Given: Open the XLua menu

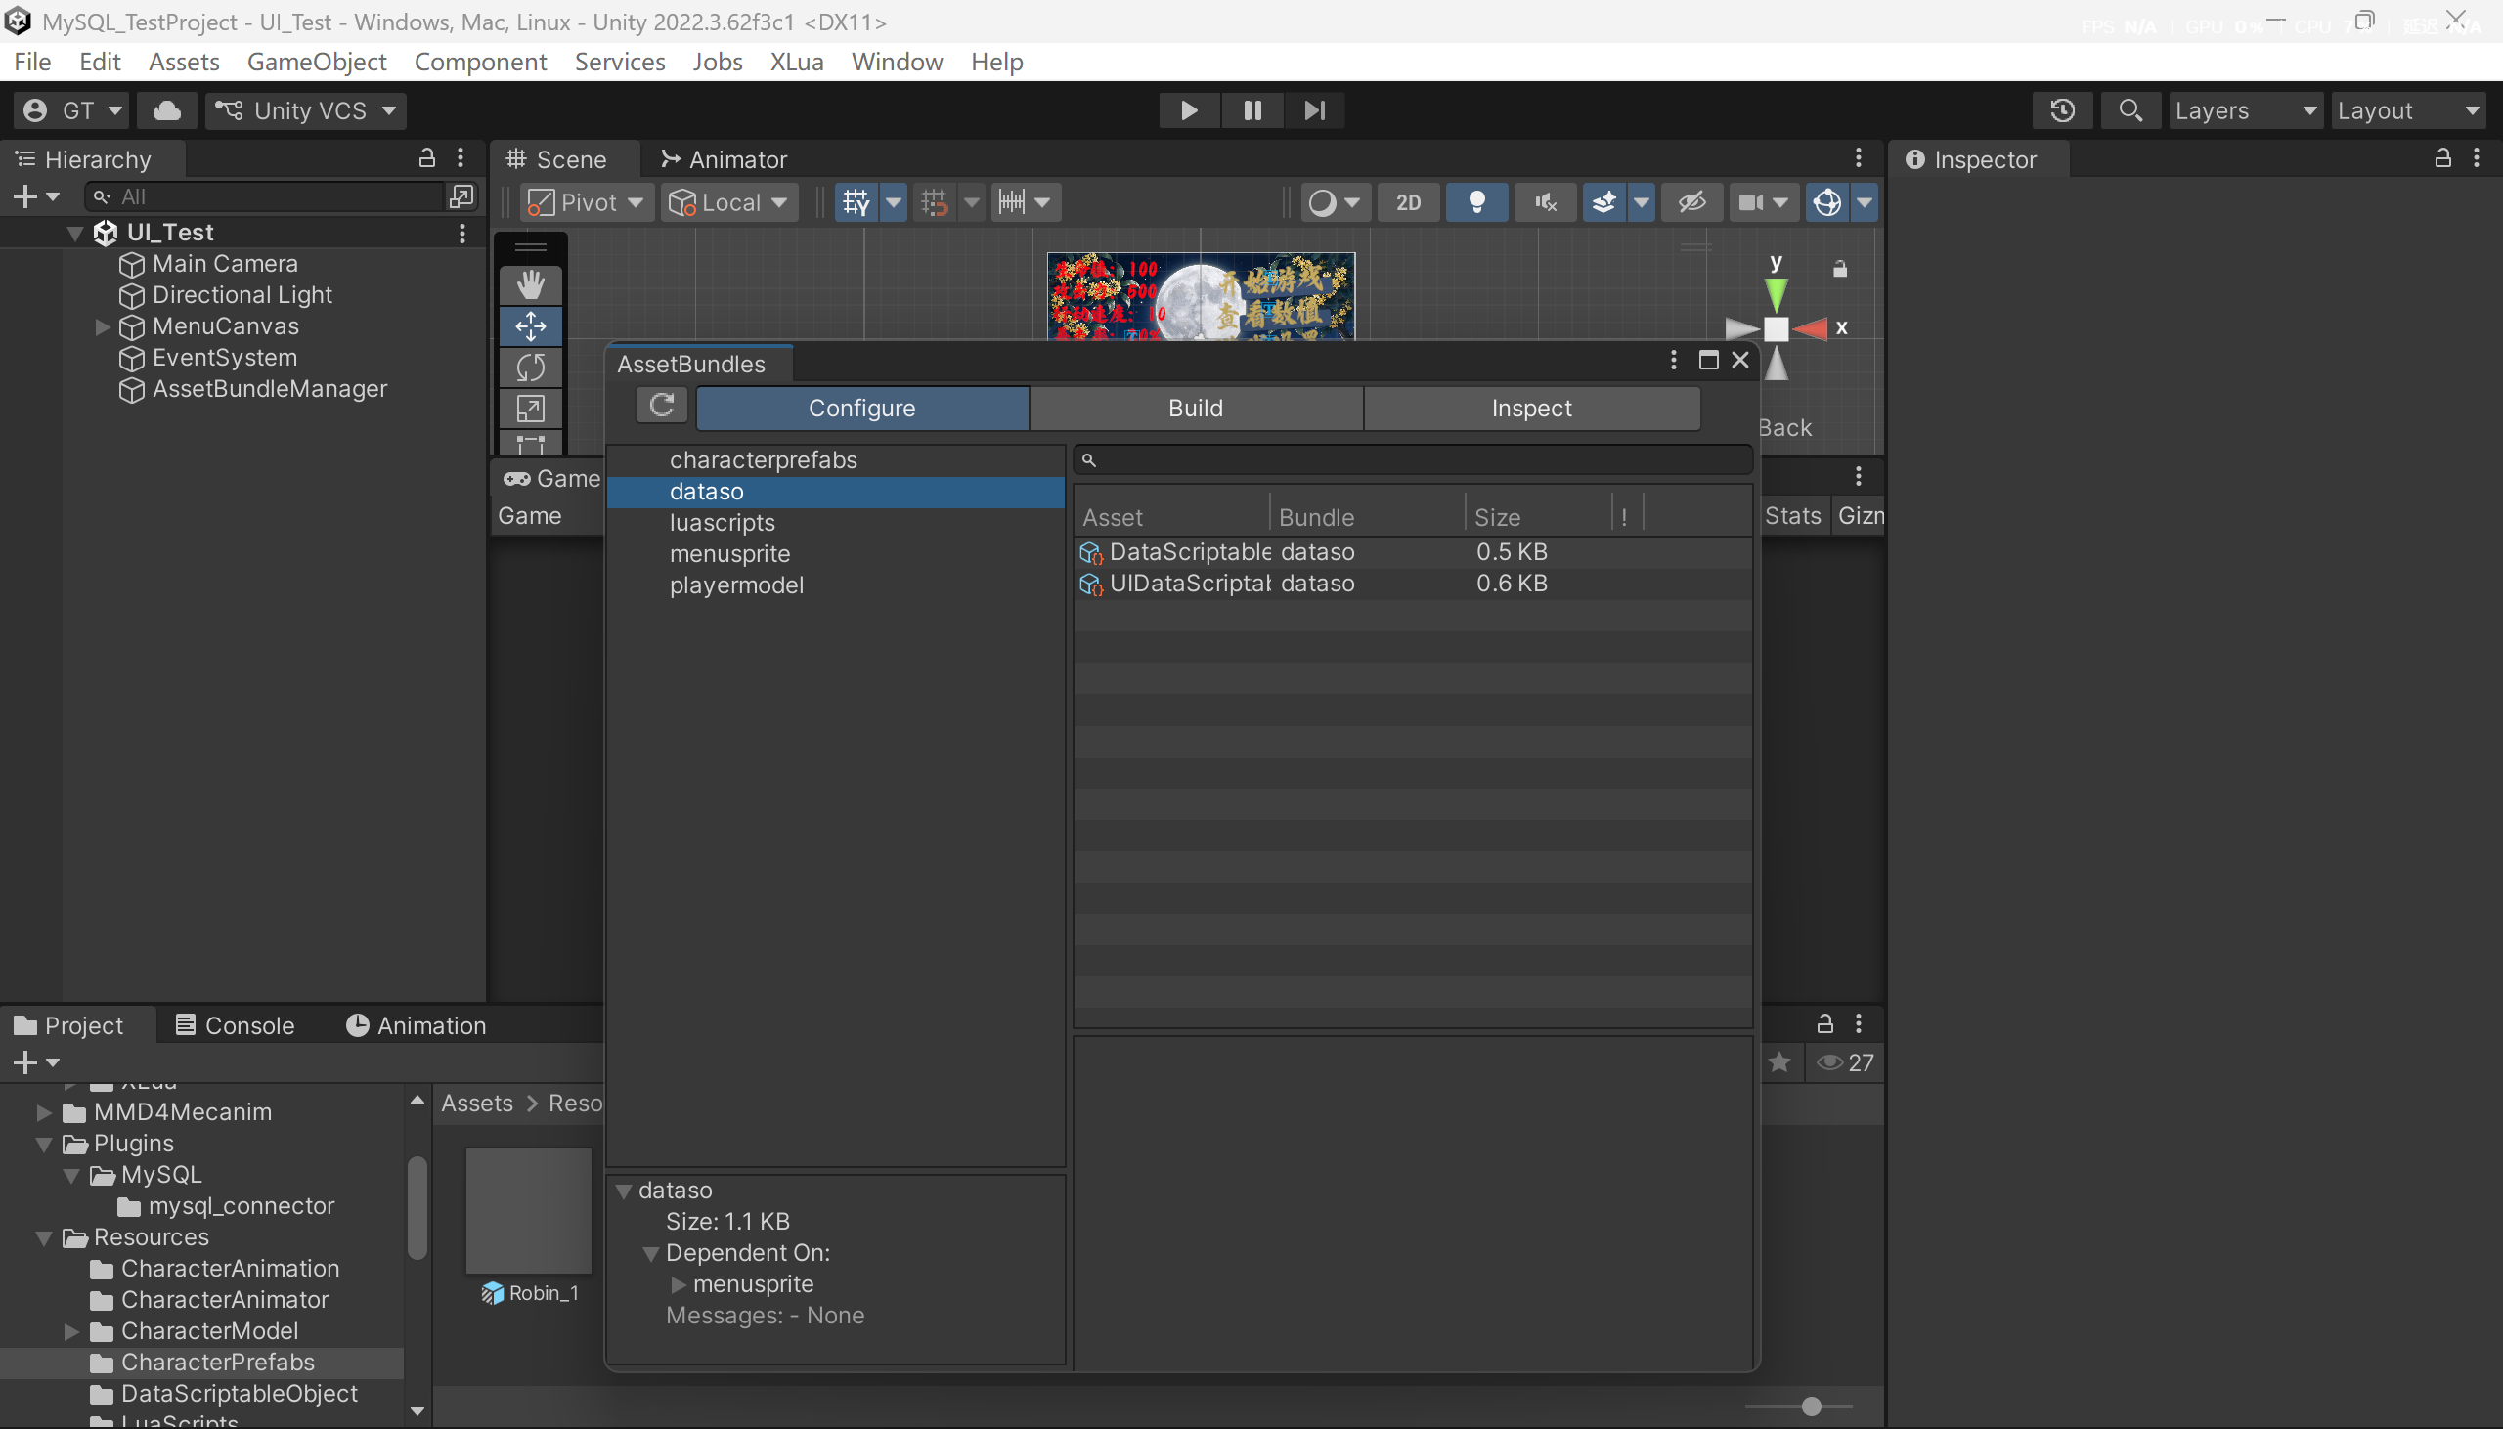Looking at the screenshot, I should [x=796, y=62].
